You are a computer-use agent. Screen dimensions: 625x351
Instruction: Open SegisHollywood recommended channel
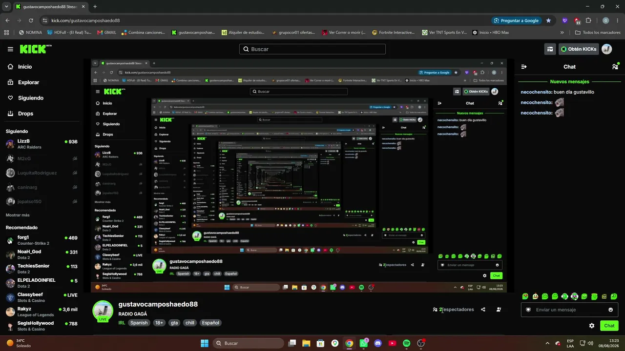tap(42, 326)
